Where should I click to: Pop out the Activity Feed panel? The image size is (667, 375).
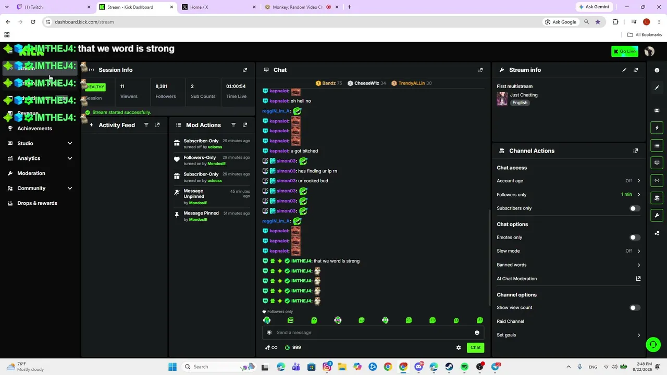pos(157,125)
